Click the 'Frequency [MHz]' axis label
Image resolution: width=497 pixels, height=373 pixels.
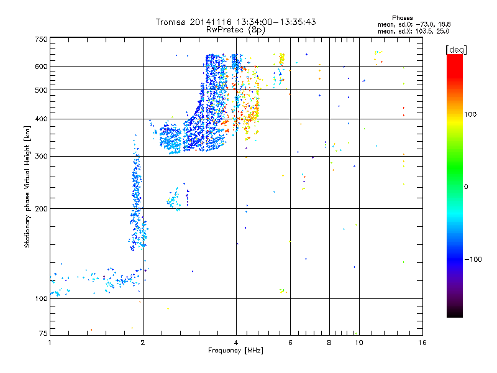pyautogui.click(x=235, y=351)
